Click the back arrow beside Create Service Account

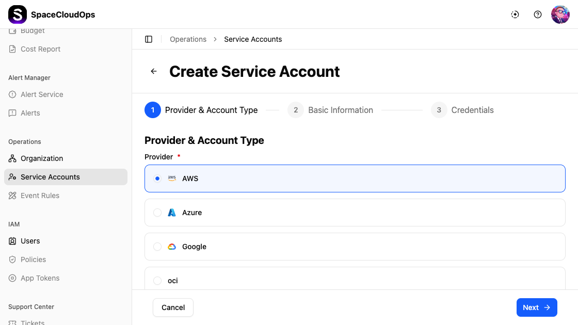pyautogui.click(x=154, y=71)
